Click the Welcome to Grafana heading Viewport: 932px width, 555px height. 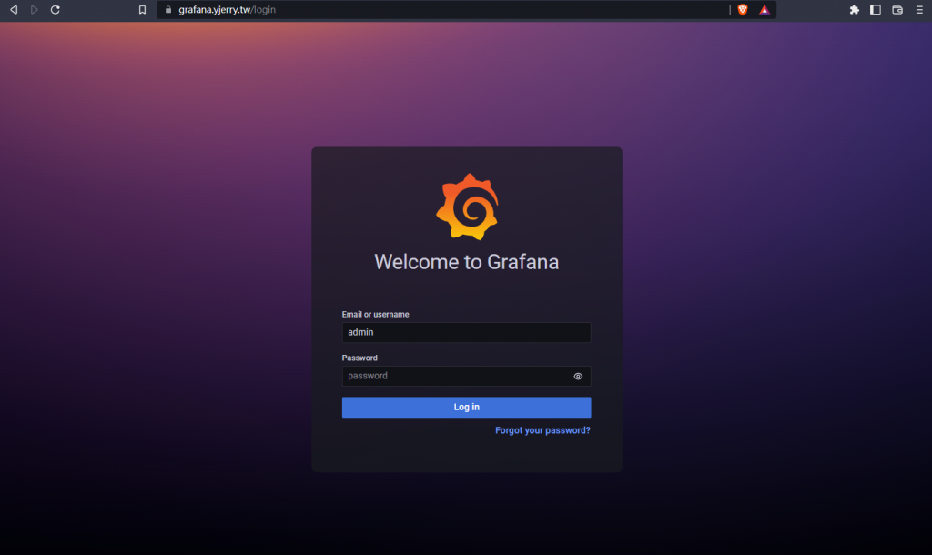467,262
